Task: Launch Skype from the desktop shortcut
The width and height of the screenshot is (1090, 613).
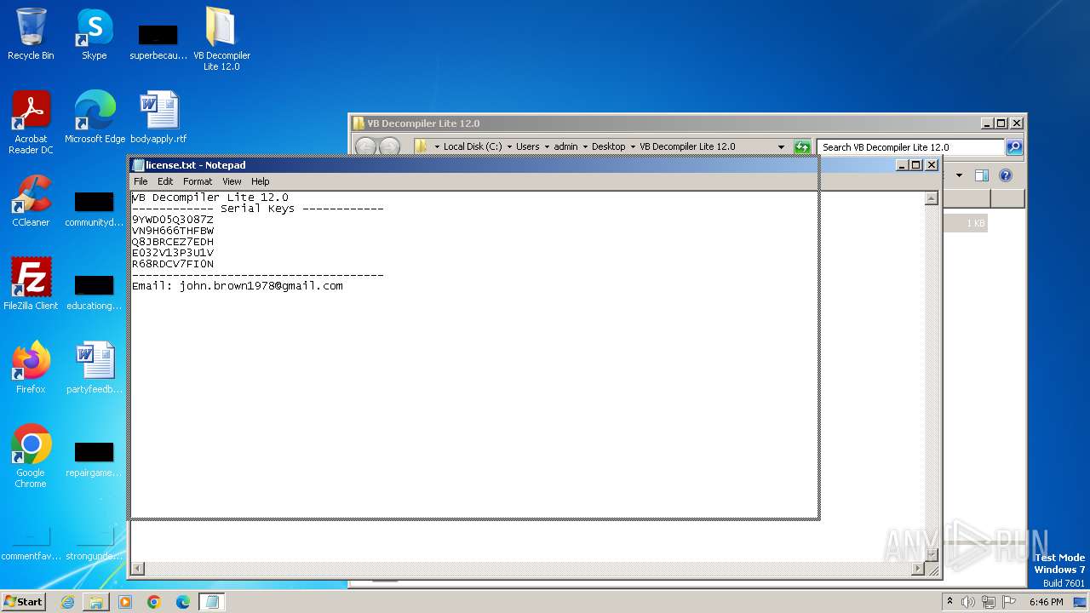Action: coord(94,34)
